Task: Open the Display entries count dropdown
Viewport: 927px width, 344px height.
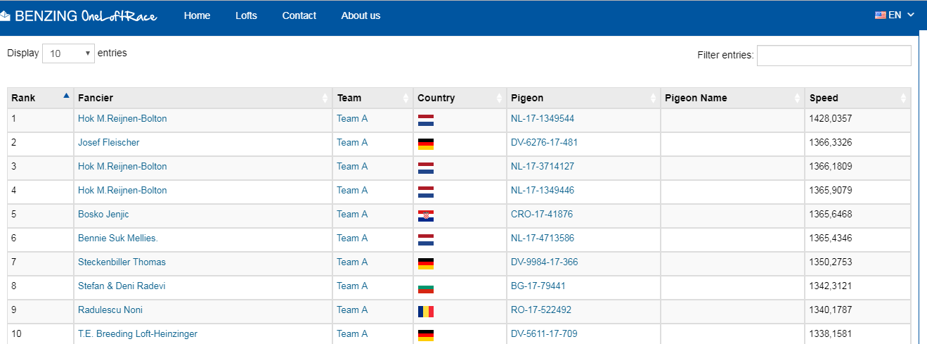Action: click(68, 53)
